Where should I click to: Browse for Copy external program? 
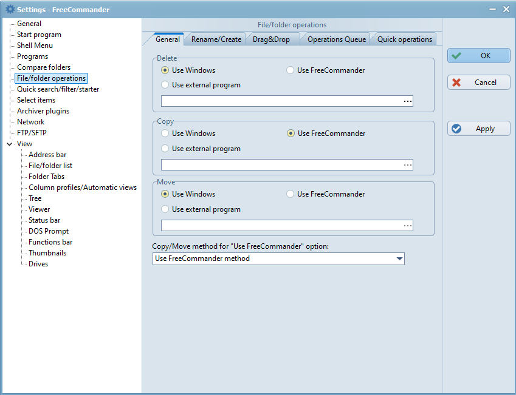tap(408, 165)
